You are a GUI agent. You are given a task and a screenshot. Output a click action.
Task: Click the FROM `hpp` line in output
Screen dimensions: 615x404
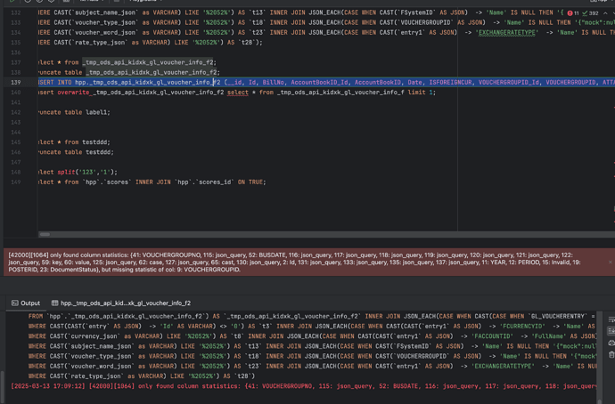point(312,316)
